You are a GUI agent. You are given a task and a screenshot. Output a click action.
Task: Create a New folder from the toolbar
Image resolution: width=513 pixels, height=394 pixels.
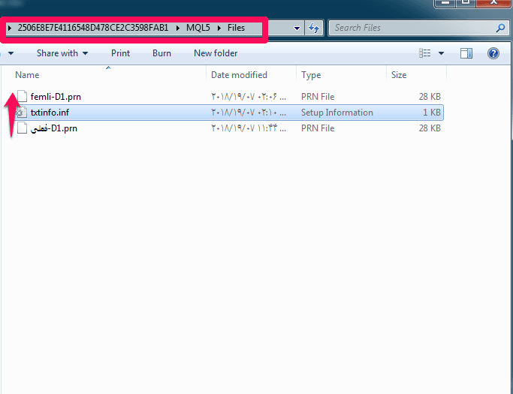click(216, 53)
